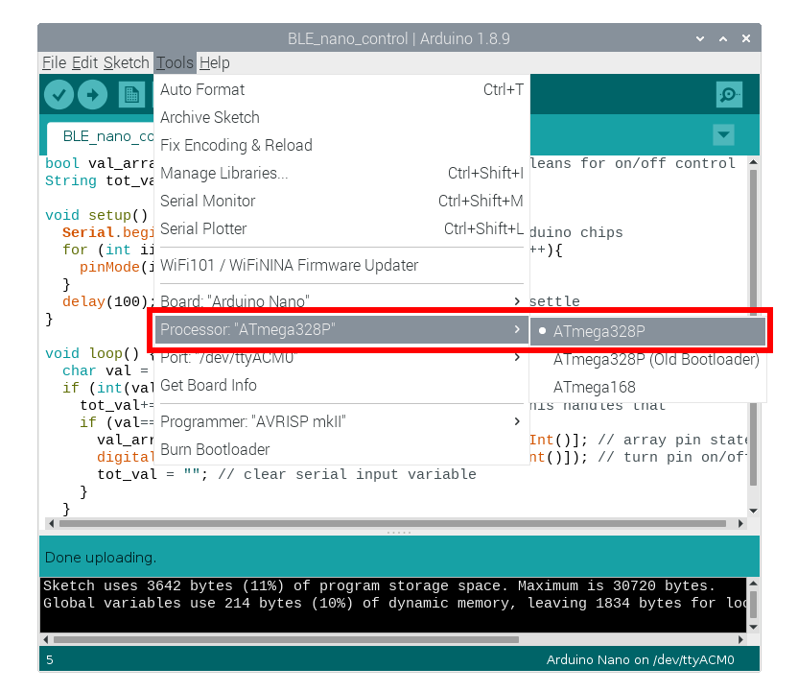
Task: Click the Upload arrow button
Action: coord(93,95)
